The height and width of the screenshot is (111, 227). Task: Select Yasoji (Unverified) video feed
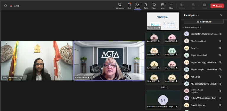click(37, 60)
